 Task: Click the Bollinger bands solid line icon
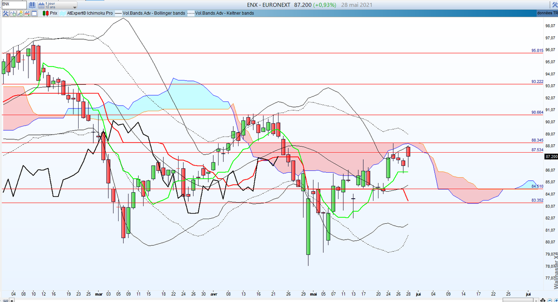point(118,13)
